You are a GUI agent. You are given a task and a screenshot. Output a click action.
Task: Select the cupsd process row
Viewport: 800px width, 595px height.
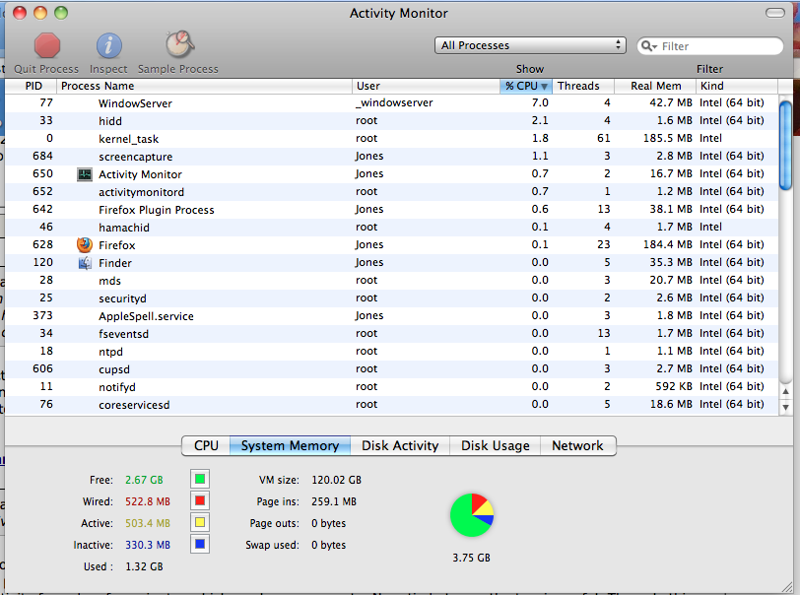[x=391, y=369]
